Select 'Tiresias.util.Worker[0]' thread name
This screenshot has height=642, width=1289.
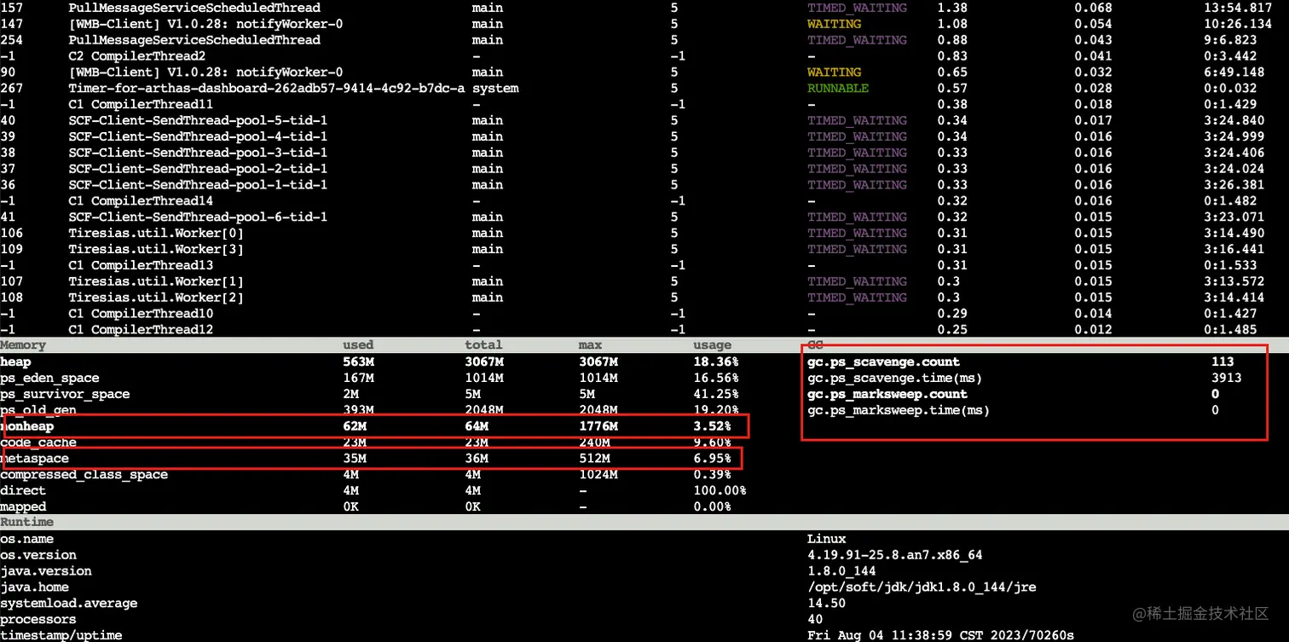click(156, 234)
